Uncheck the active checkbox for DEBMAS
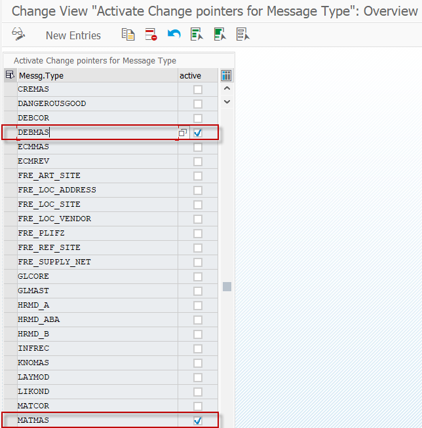 tap(198, 133)
